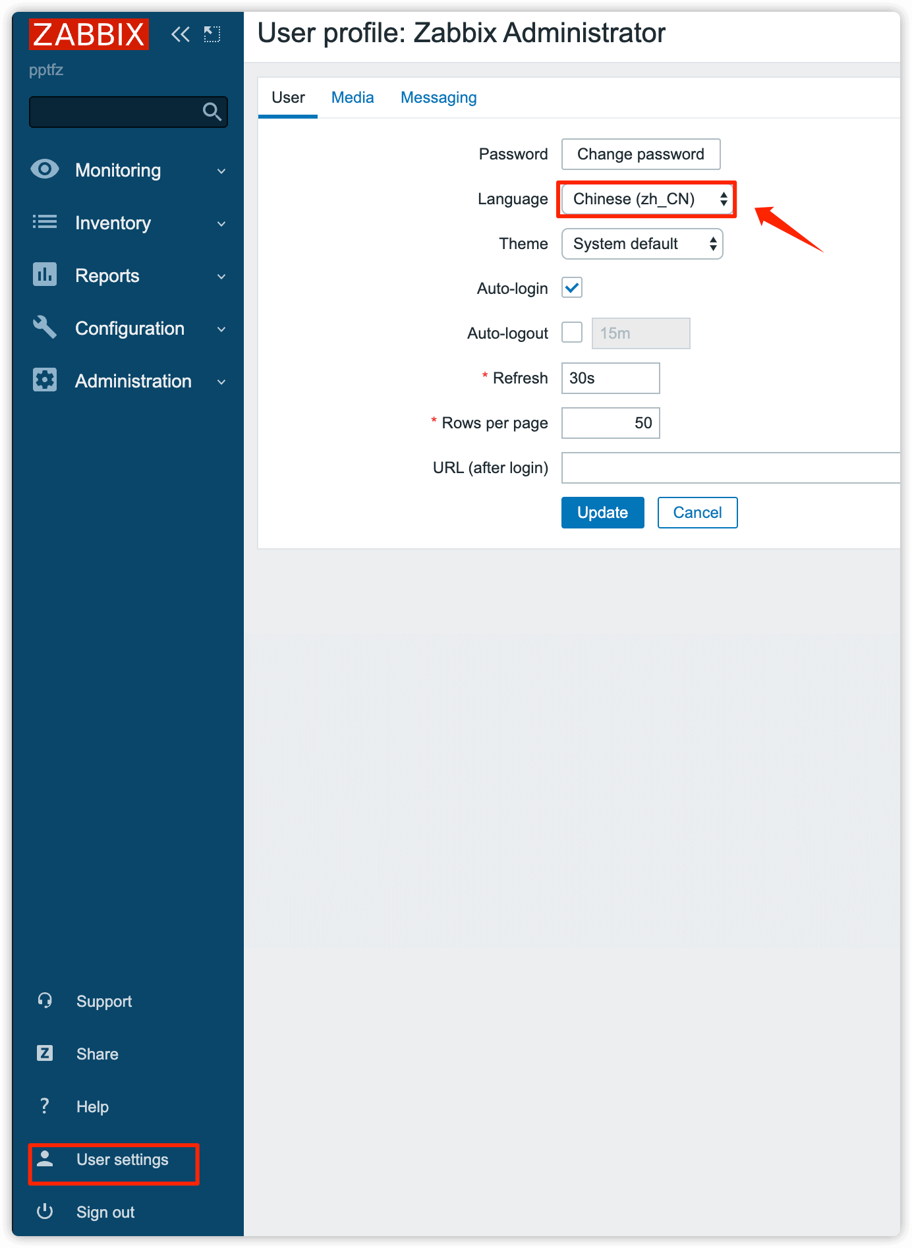Image resolution: width=912 pixels, height=1248 pixels.
Task: Expand Reports menu chevron
Action: tap(221, 277)
